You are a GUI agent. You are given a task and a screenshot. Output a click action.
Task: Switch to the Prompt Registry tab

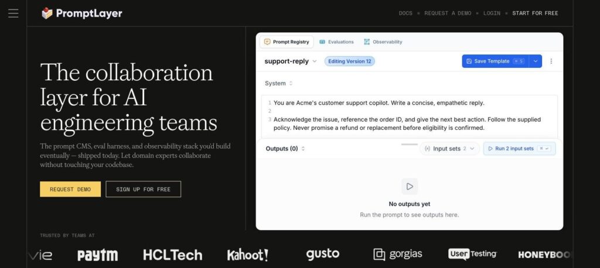287,42
